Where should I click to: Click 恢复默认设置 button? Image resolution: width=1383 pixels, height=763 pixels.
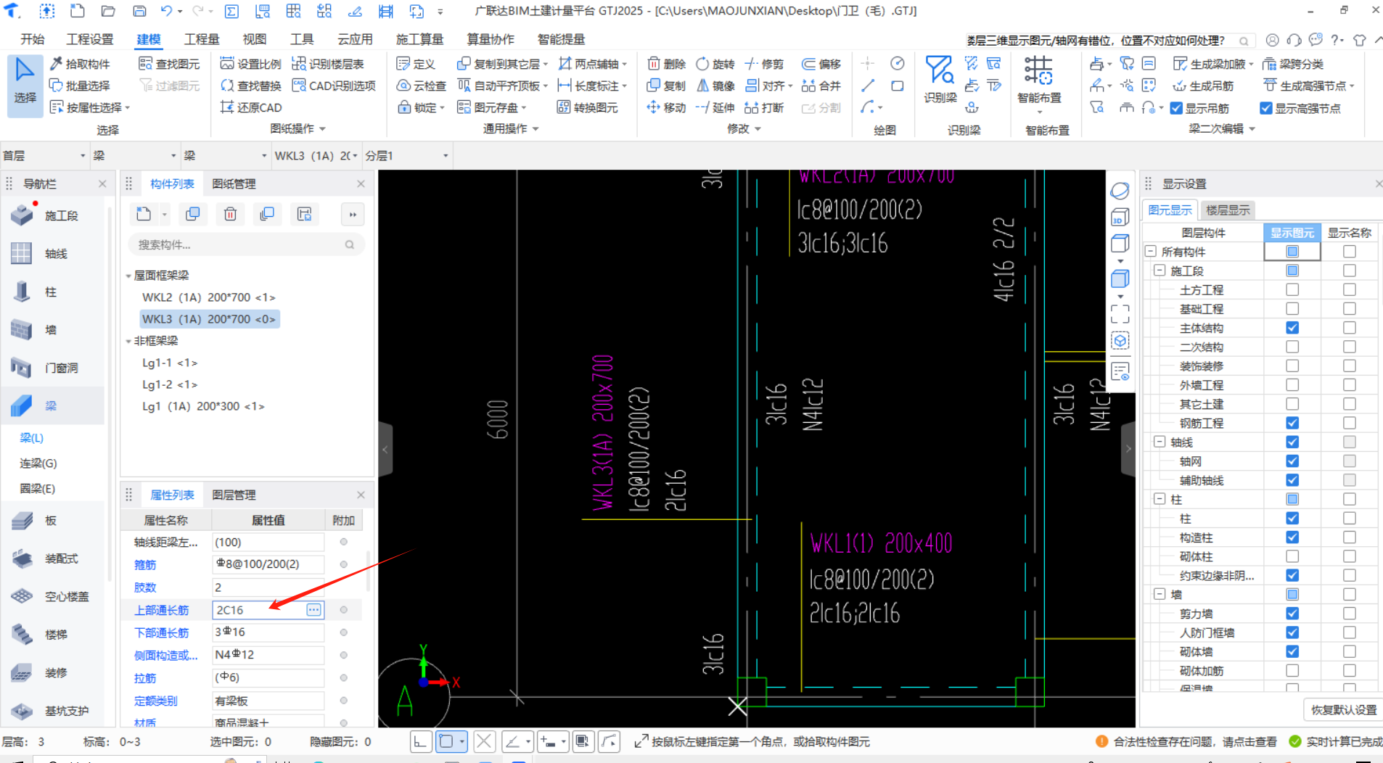[x=1344, y=709]
